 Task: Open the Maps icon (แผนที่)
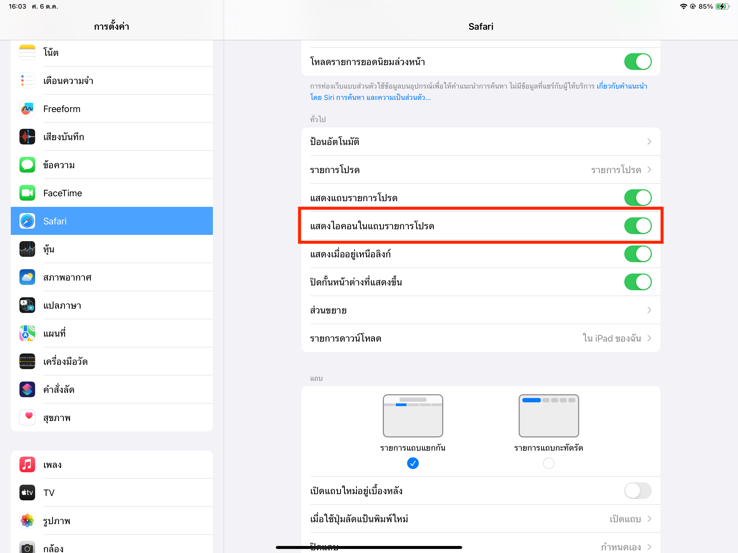[x=27, y=333]
